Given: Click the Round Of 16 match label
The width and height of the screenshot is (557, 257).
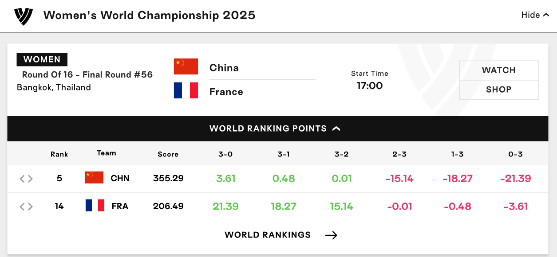Looking at the screenshot, I should pos(87,74).
